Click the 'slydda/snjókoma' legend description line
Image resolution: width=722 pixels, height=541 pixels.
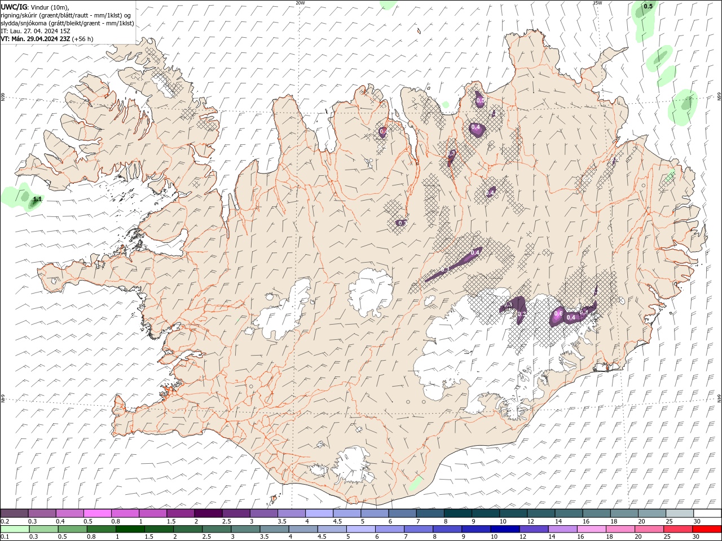pos(68,23)
